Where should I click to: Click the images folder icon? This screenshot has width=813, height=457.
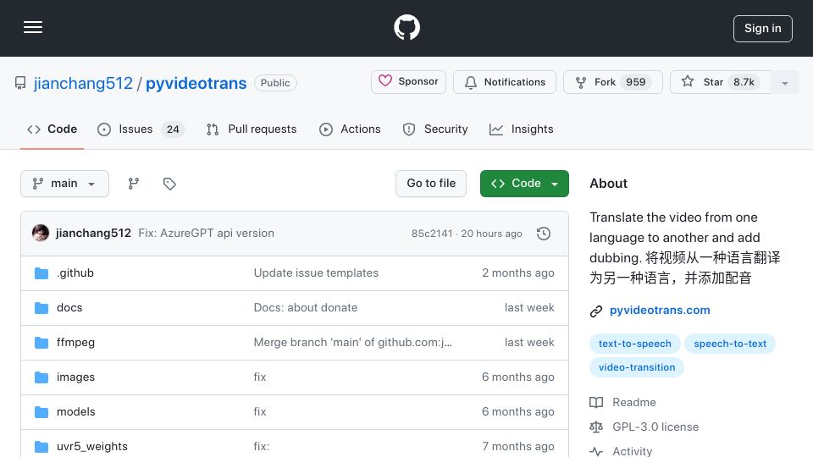pyautogui.click(x=41, y=377)
